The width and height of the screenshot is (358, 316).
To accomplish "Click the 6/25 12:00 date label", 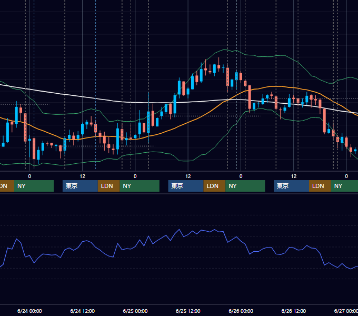I will point(188,311).
